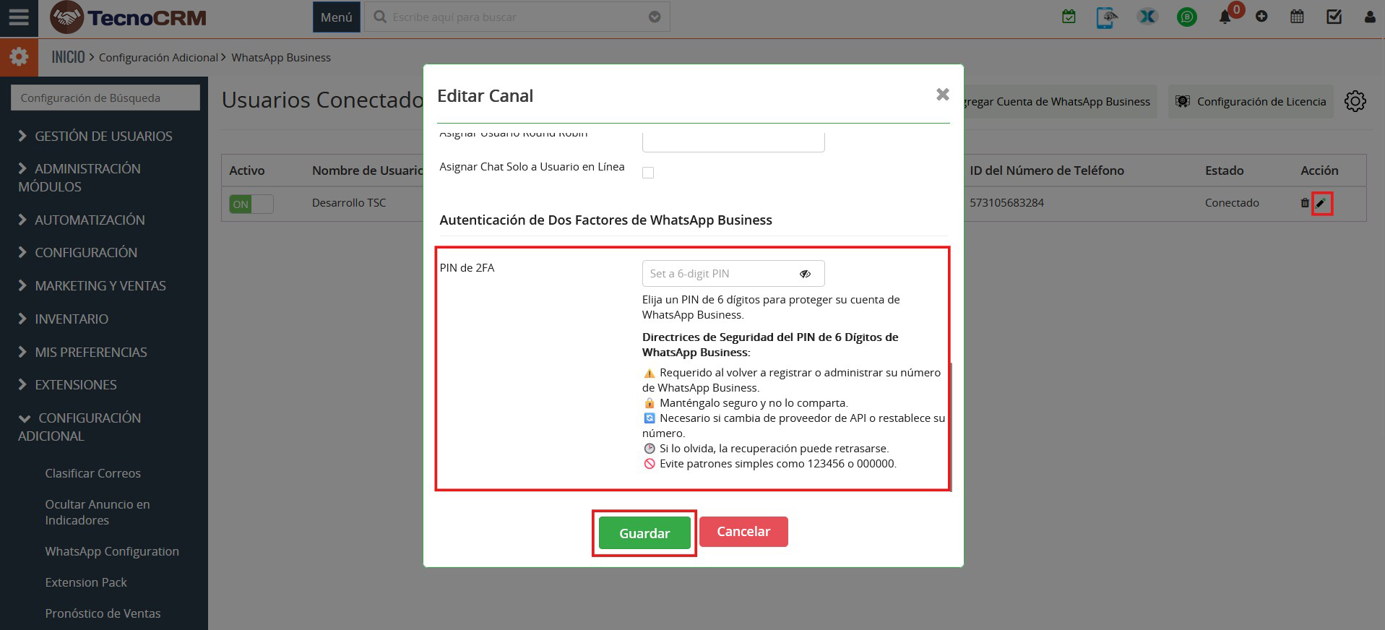The image size is (1385, 630).
Task: Open WhatsApp Configuration in sidebar
Action: (x=112, y=551)
